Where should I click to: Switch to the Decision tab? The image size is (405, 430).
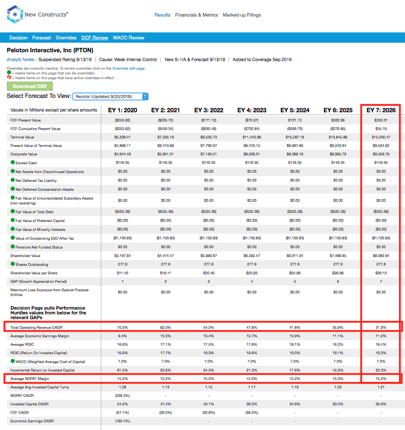(x=18, y=38)
